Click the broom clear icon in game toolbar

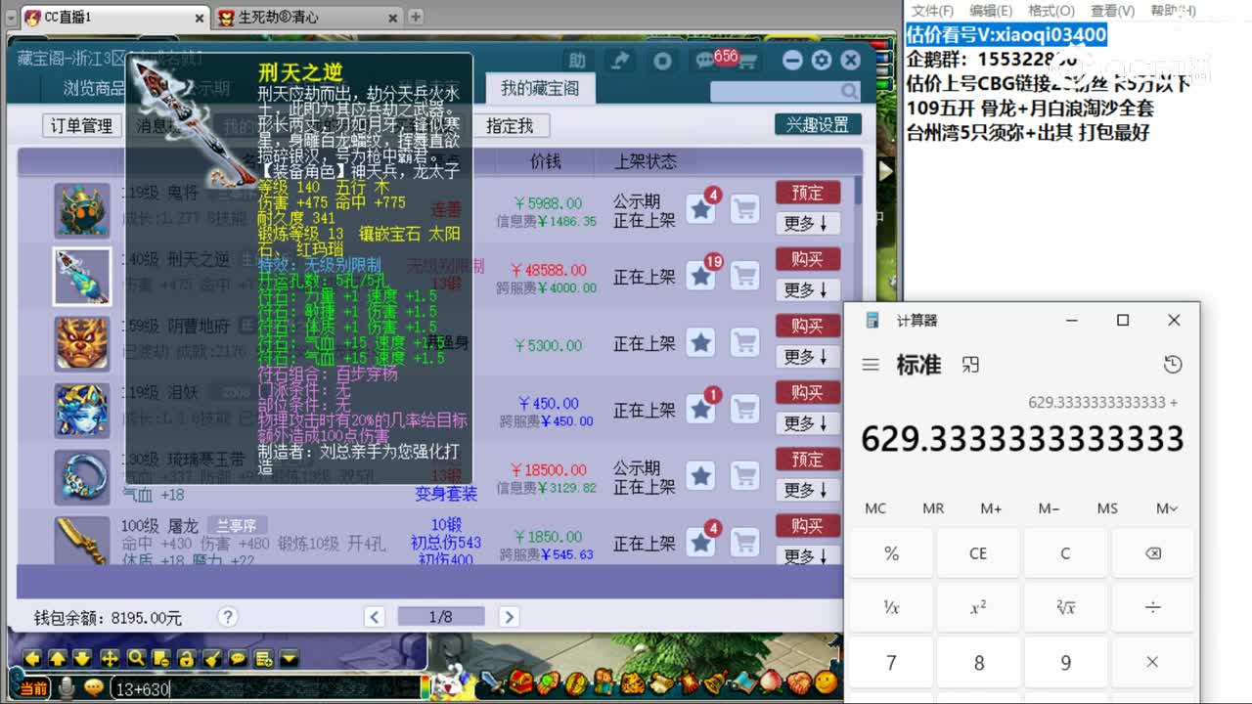point(211,658)
